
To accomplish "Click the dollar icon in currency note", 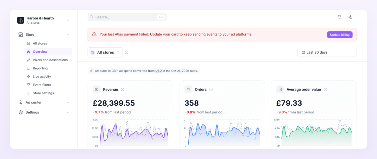I will point(92,71).
